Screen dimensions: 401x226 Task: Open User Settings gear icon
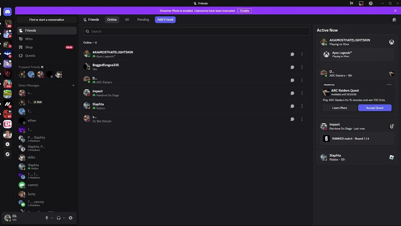[70, 218]
